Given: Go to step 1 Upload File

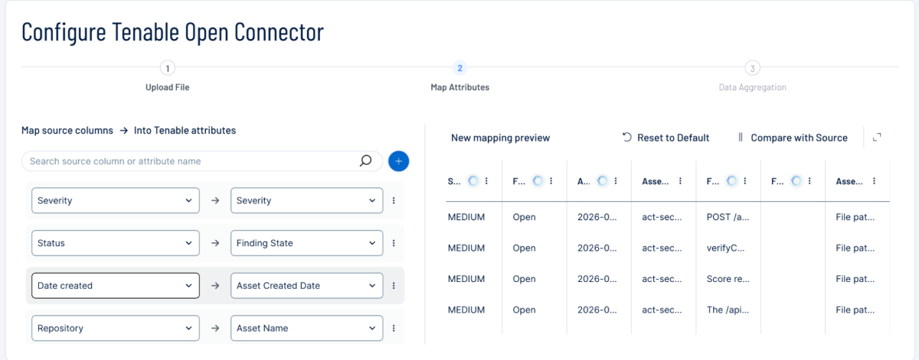Looking at the screenshot, I should [167, 76].
